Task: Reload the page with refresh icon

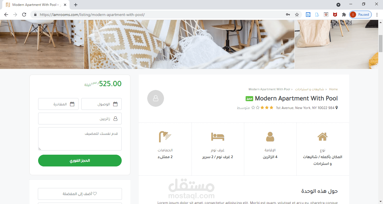Action: click(24, 15)
